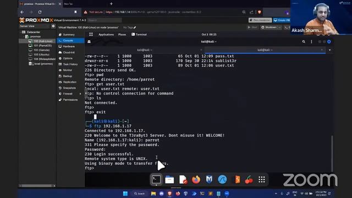Open the Files manager from Kali dock
This screenshot has width=352, height=198.
pyautogui.click(x=169, y=180)
